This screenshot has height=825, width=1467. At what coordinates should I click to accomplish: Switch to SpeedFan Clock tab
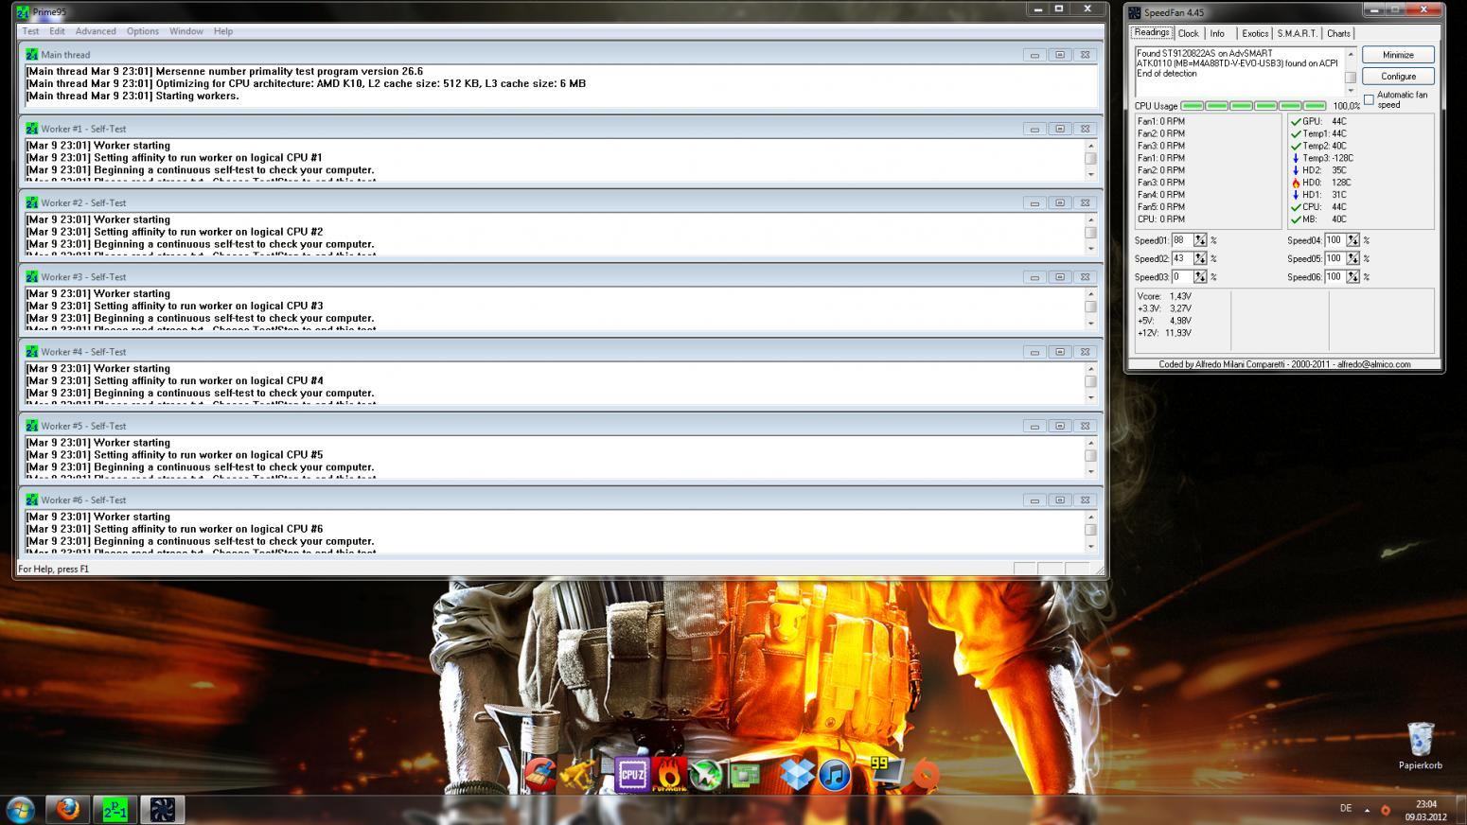1188,33
